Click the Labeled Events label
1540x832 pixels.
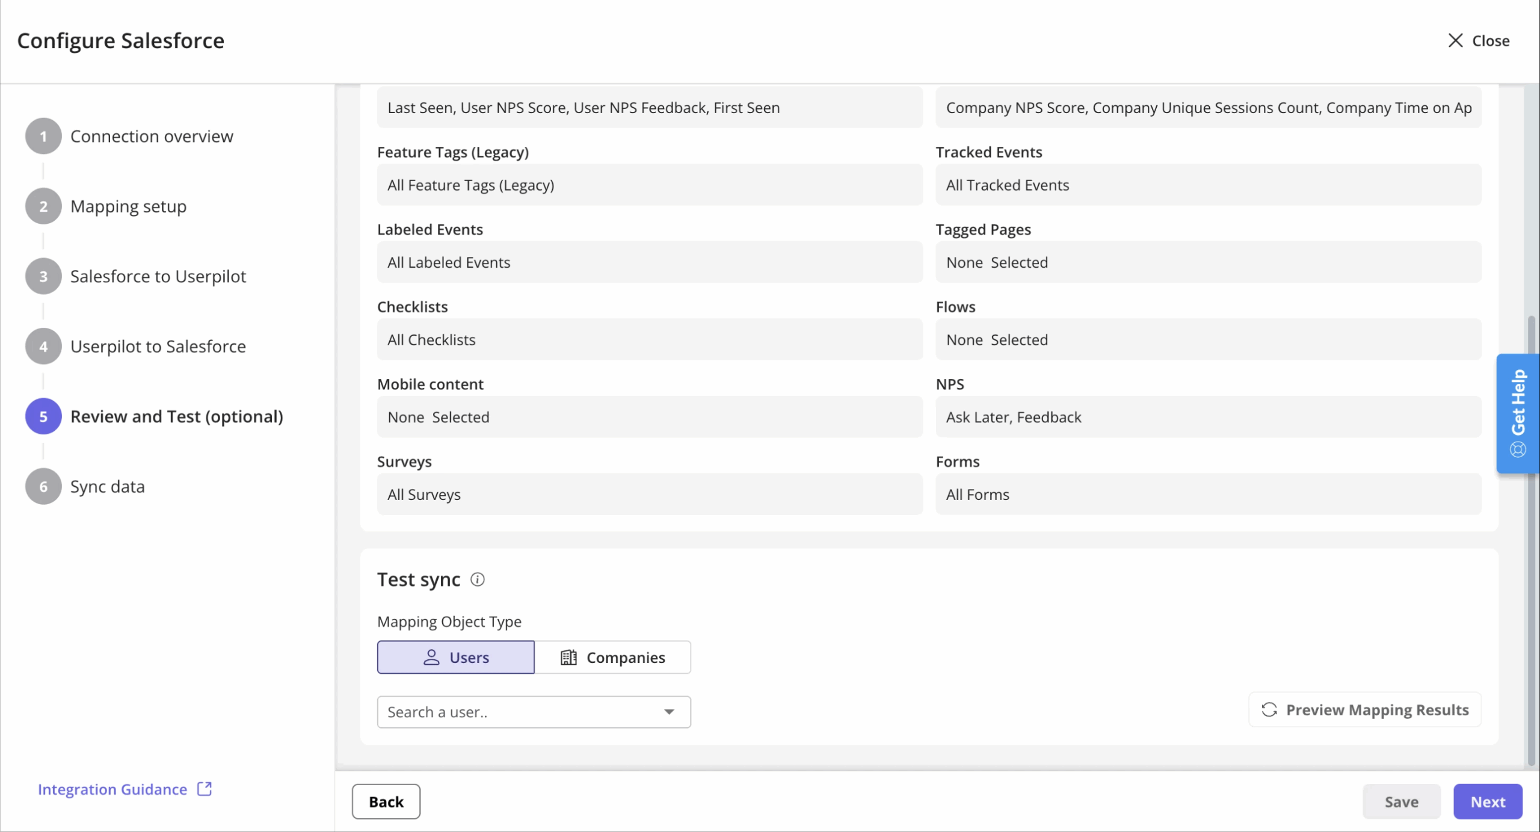pos(430,229)
